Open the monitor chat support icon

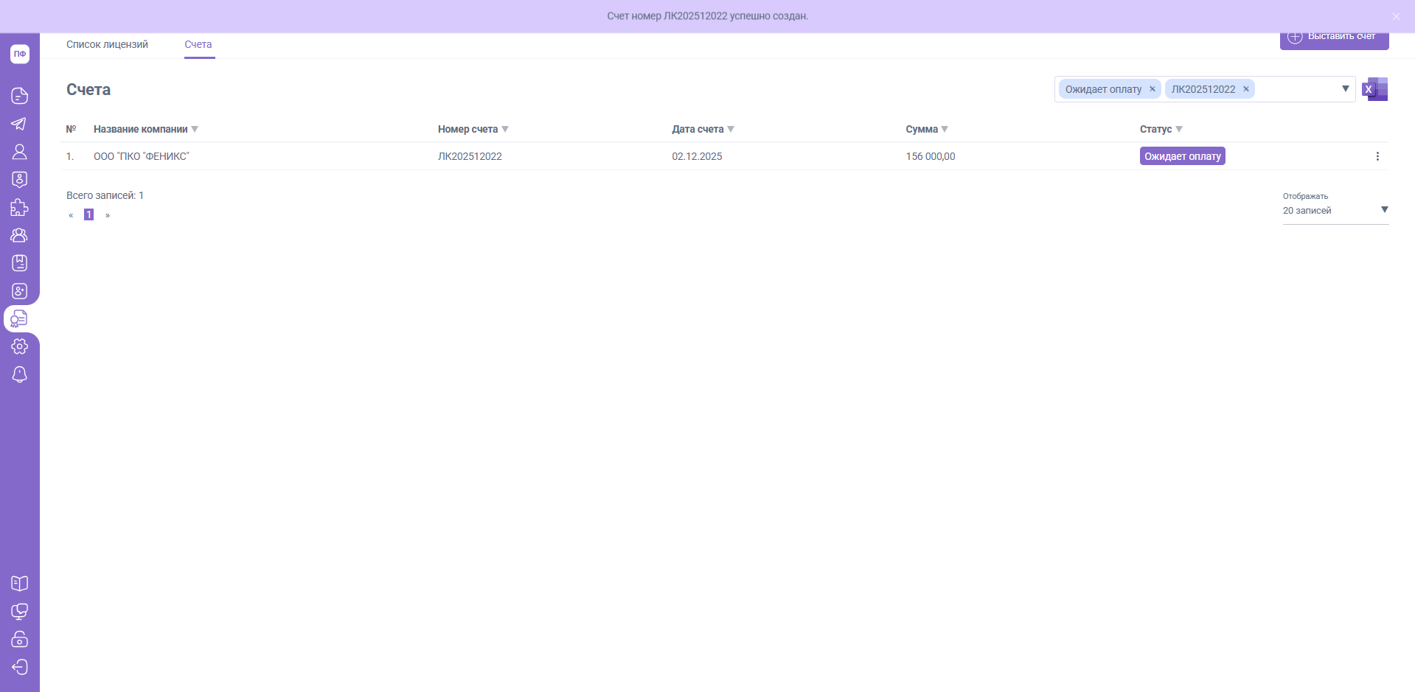19,612
